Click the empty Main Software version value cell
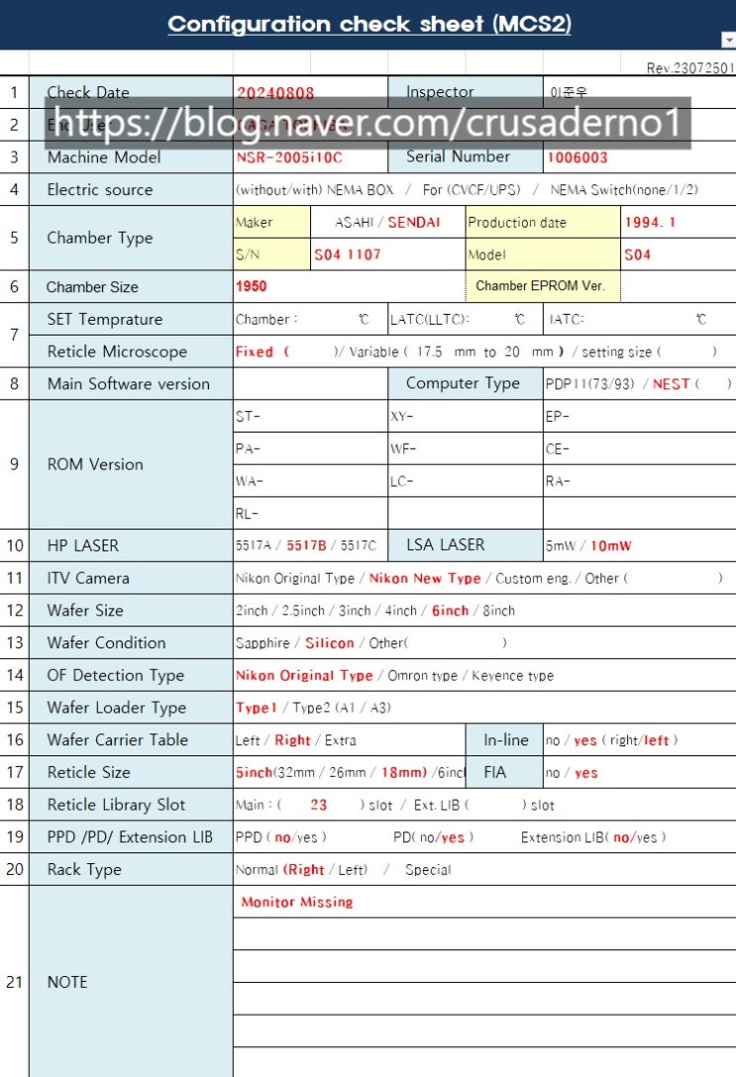Screen dimensions: 736x1077 (311, 383)
